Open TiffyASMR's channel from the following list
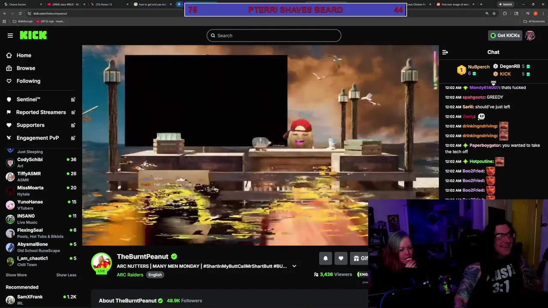Viewport: 548px width, 308px height. (41, 177)
